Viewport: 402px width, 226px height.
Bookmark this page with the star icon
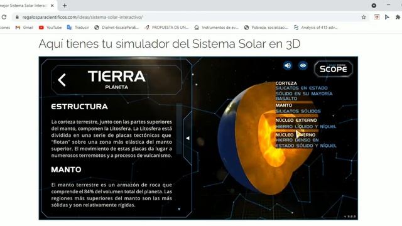click(x=364, y=17)
